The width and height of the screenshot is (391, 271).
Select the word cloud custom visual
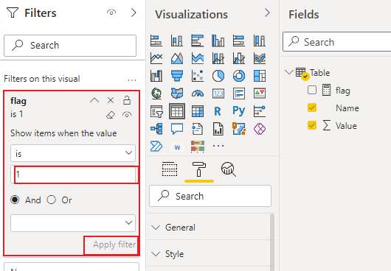pyautogui.click(x=177, y=147)
